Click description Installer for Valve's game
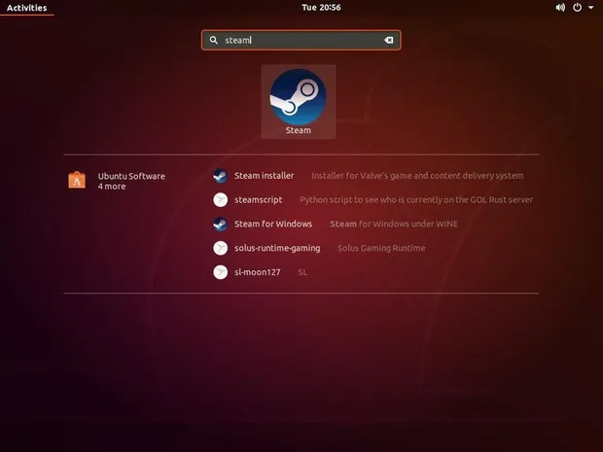 [417, 176]
